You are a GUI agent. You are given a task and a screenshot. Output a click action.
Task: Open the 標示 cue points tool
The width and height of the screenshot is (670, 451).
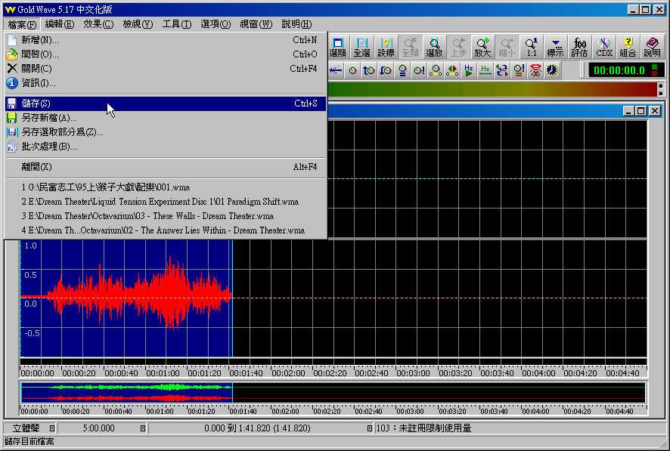point(556,47)
